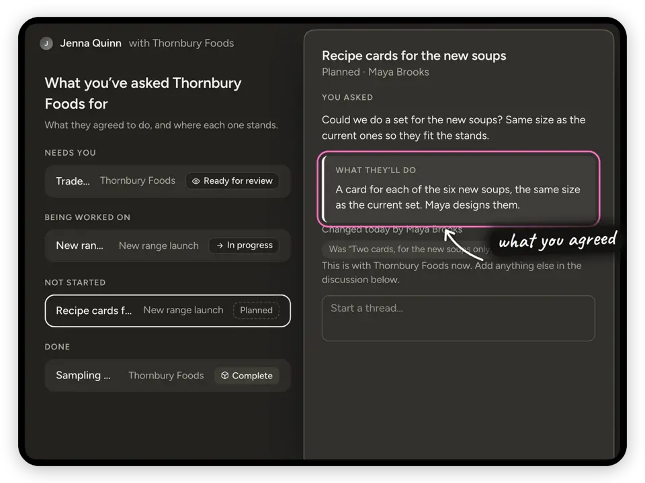Select the "Could we do a set" request text
645x483 pixels.
(454, 127)
